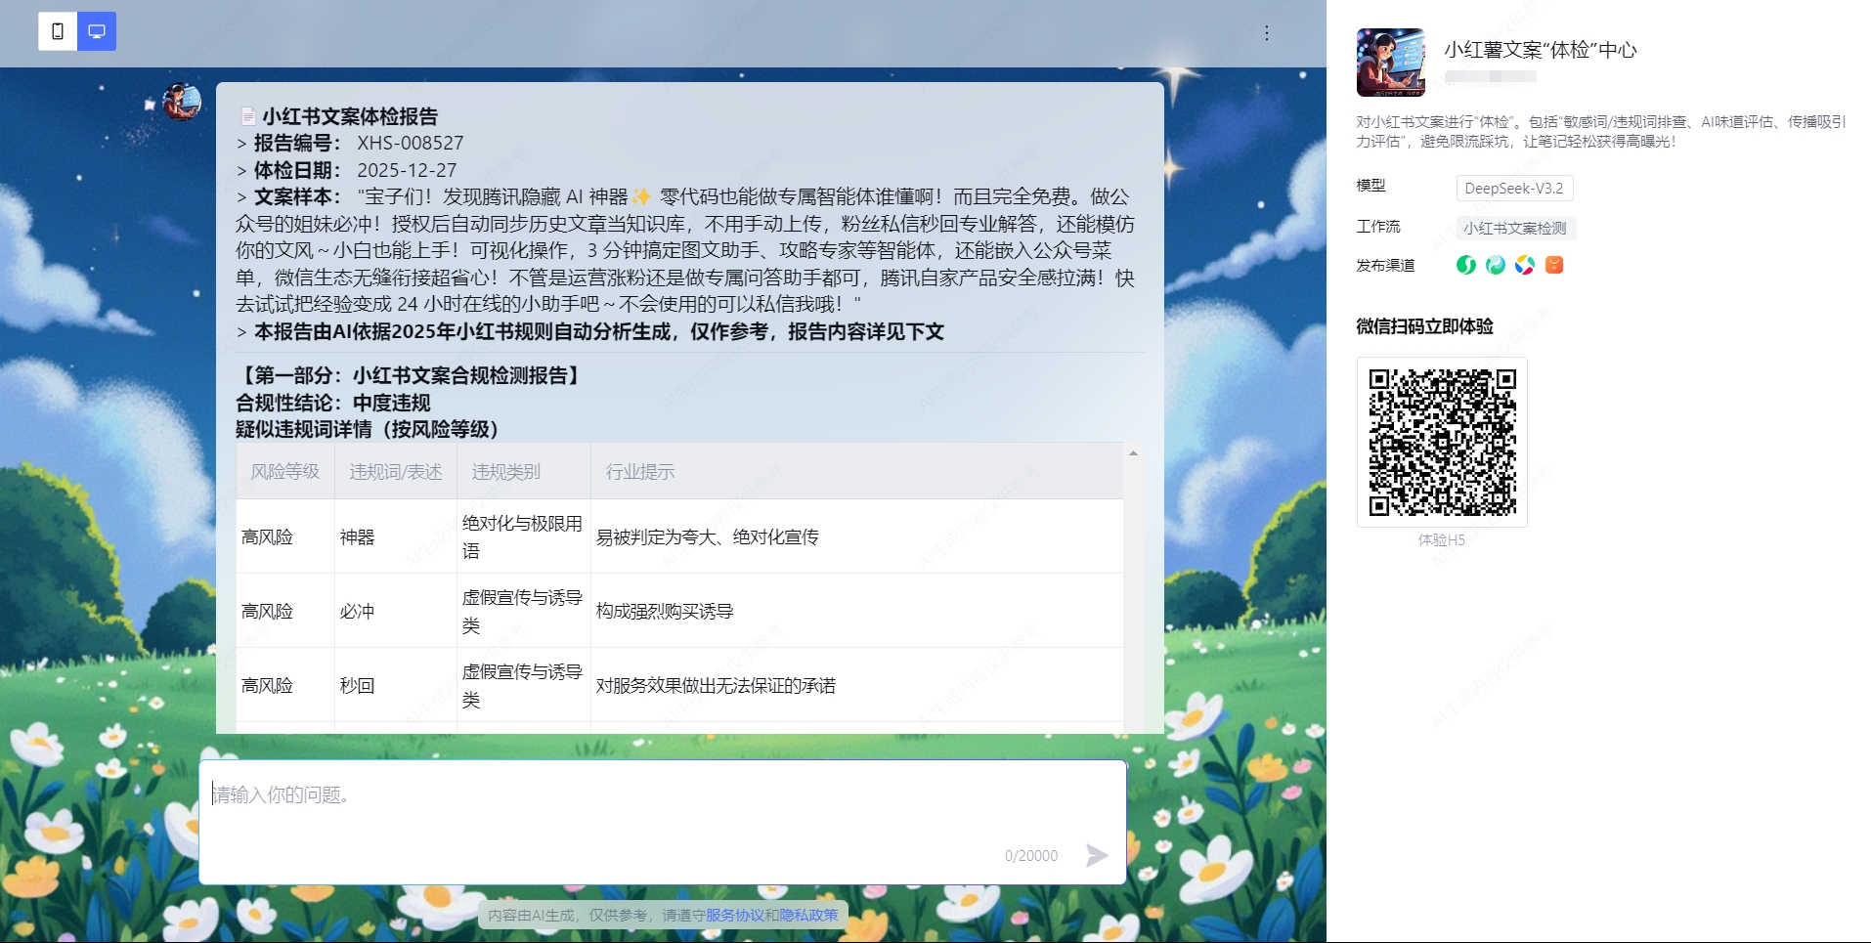Click the 小红书文案体检报告 heading
Image resolution: width=1871 pixels, height=943 pixels.
coord(350,117)
